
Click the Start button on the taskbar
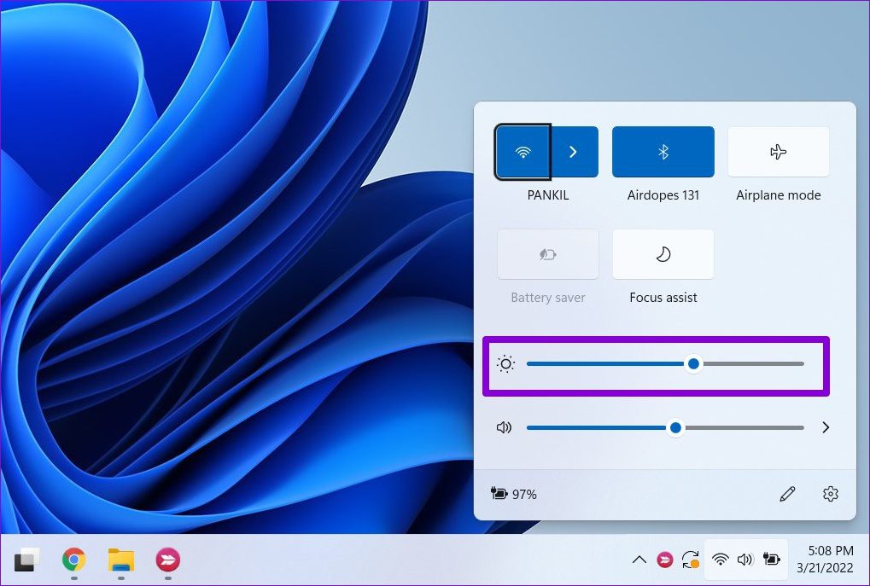pyautogui.click(x=27, y=560)
